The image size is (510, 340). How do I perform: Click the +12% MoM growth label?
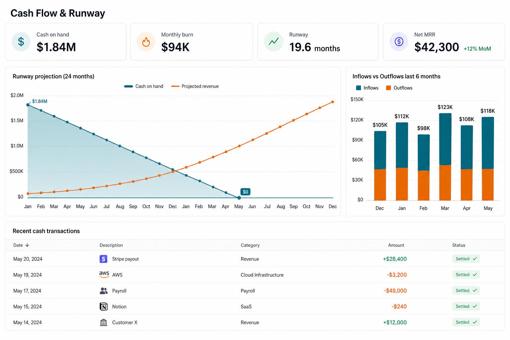pyautogui.click(x=477, y=49)
